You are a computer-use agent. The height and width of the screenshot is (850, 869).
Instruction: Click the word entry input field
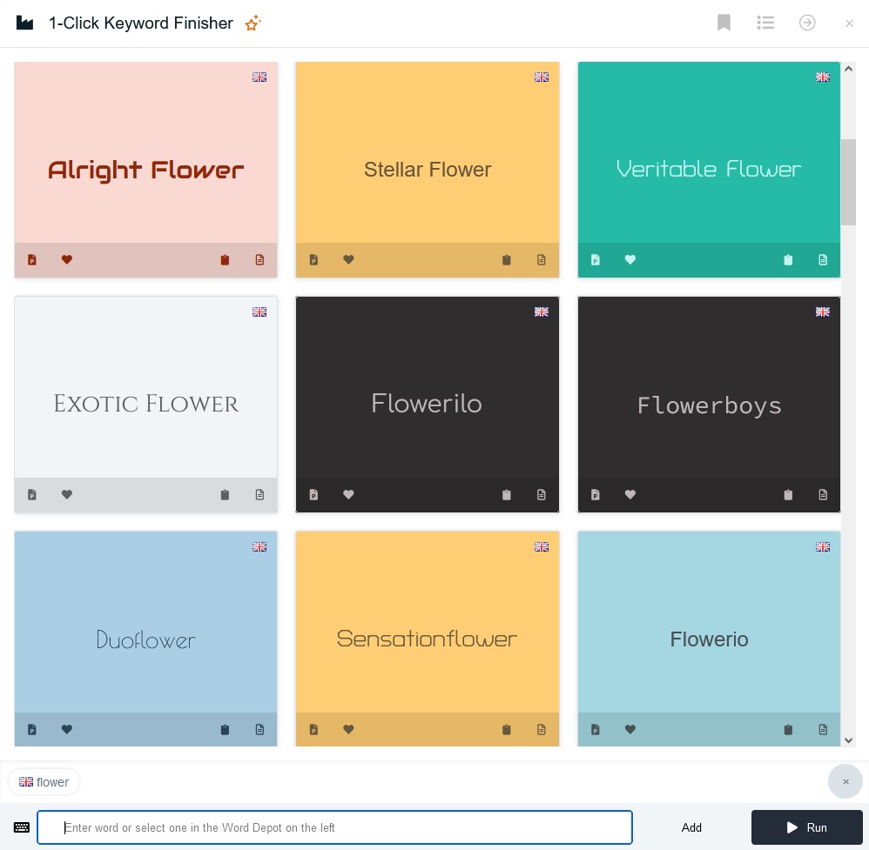335,827
